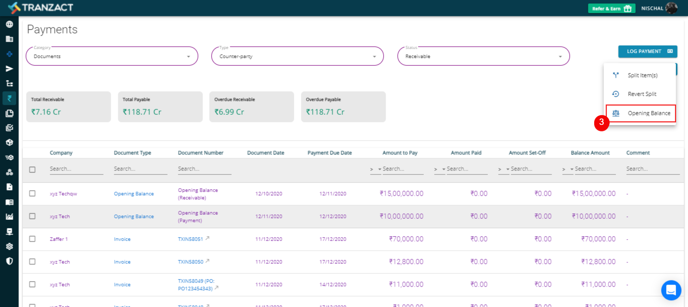Choose Split Item(s) from menu
Screen dimensions: 688x307
(640, 75)
